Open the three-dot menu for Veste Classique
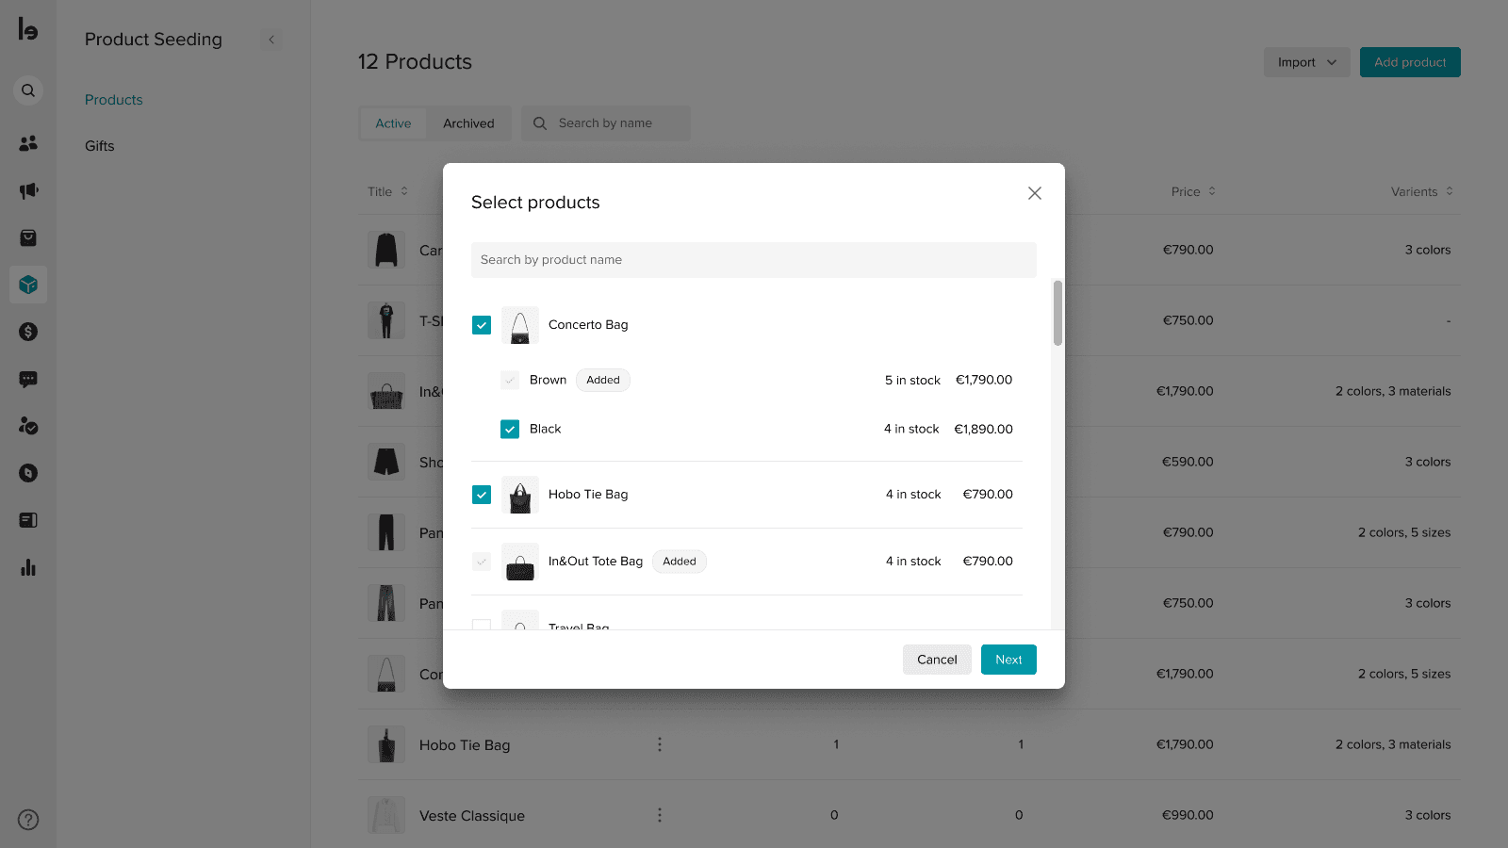Image resolution: width=1508 pixels, height=848 pixels. [x=660, y=815]
